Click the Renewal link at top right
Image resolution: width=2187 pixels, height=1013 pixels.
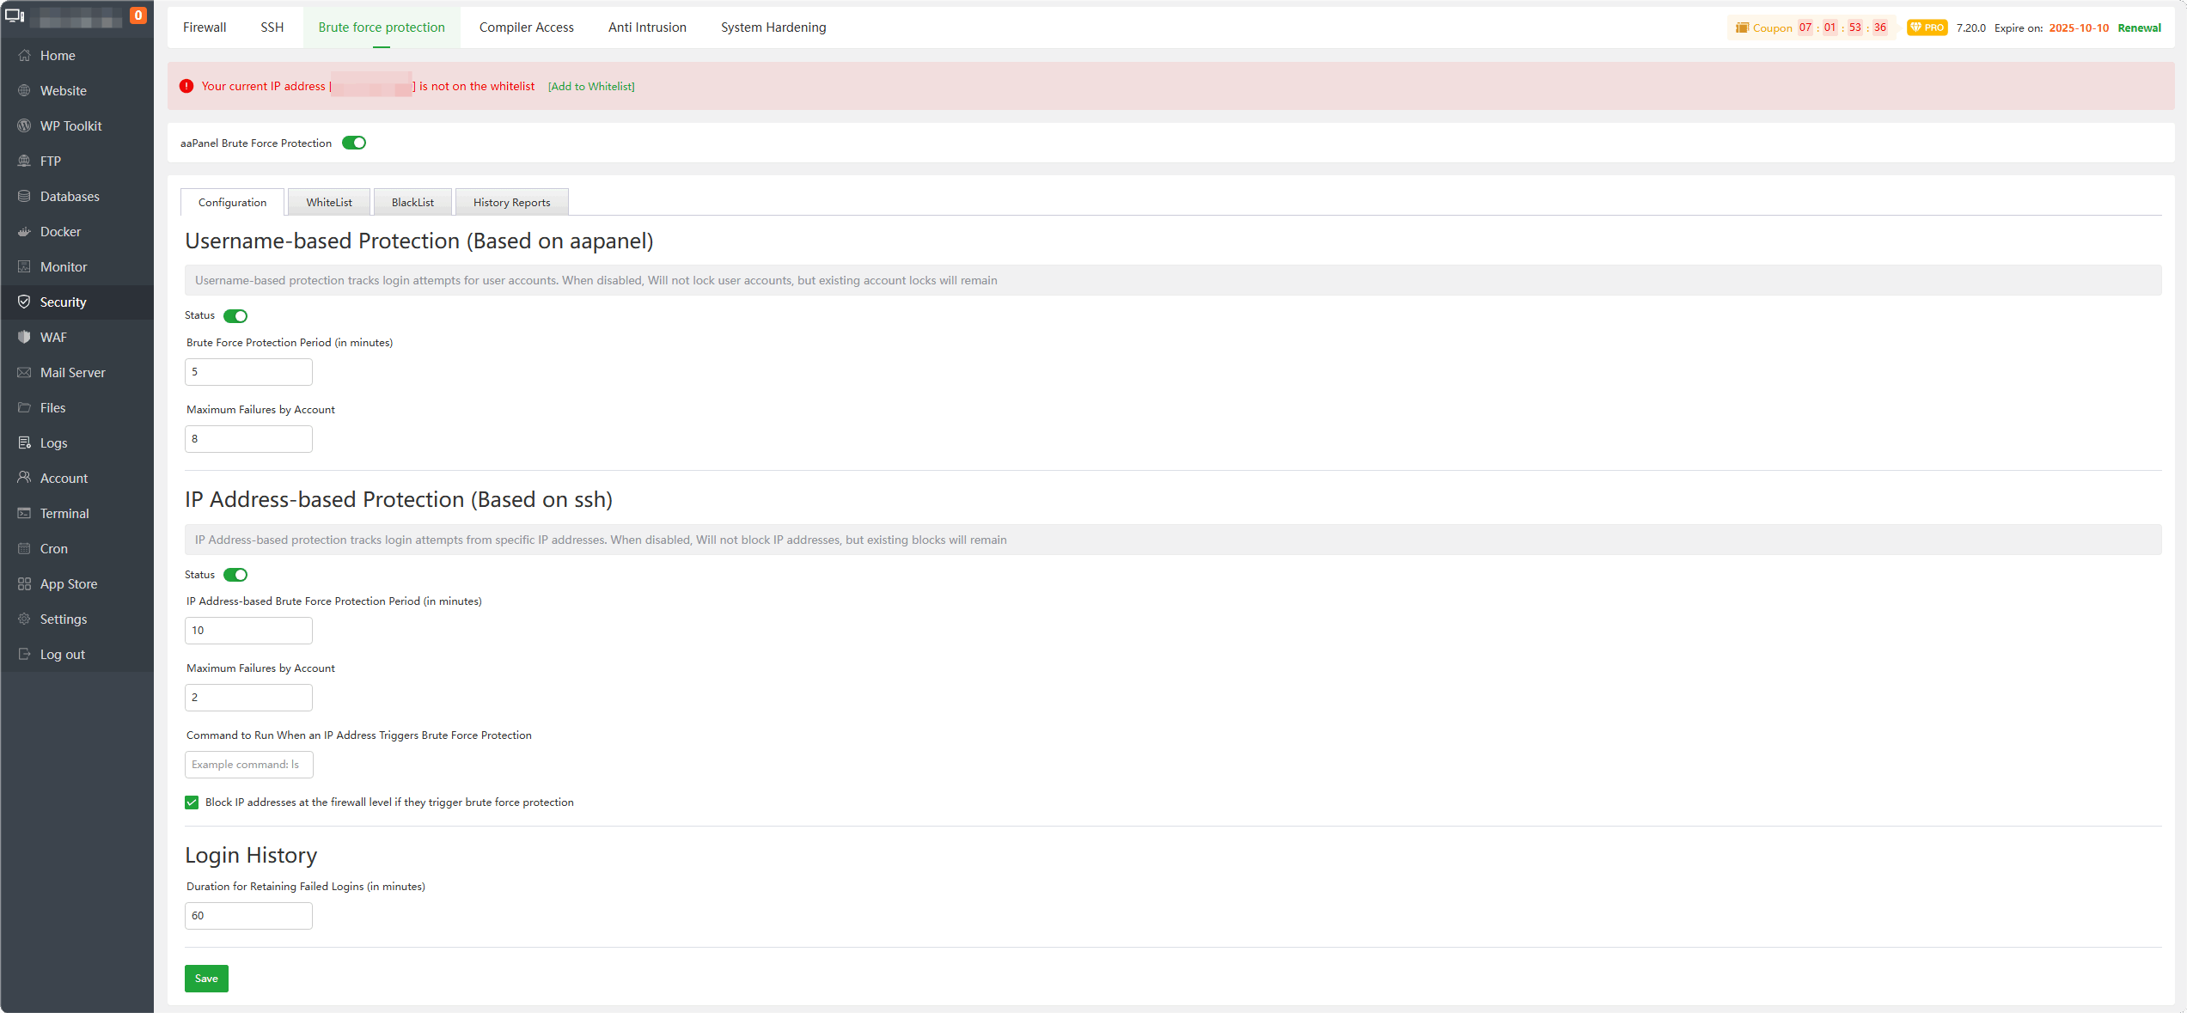pyautogui.click(x=2139, y=27)
